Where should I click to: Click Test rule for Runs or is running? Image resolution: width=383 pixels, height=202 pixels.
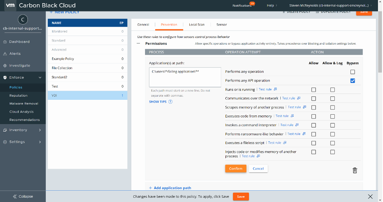pyautogui.click(x=265, y=89)
